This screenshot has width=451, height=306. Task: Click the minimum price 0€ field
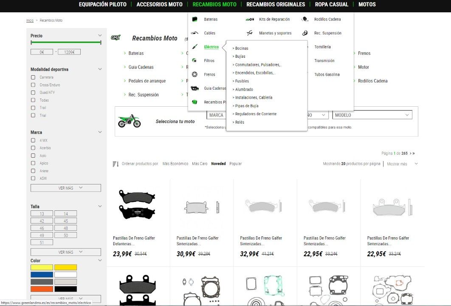[42, 52]
